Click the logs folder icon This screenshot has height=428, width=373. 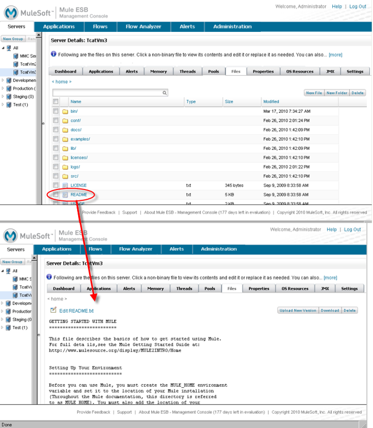(x=65, y=167)
